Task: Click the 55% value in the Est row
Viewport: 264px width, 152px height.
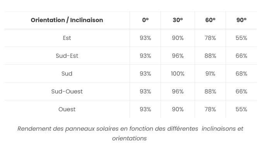Action: pos(241,38)
